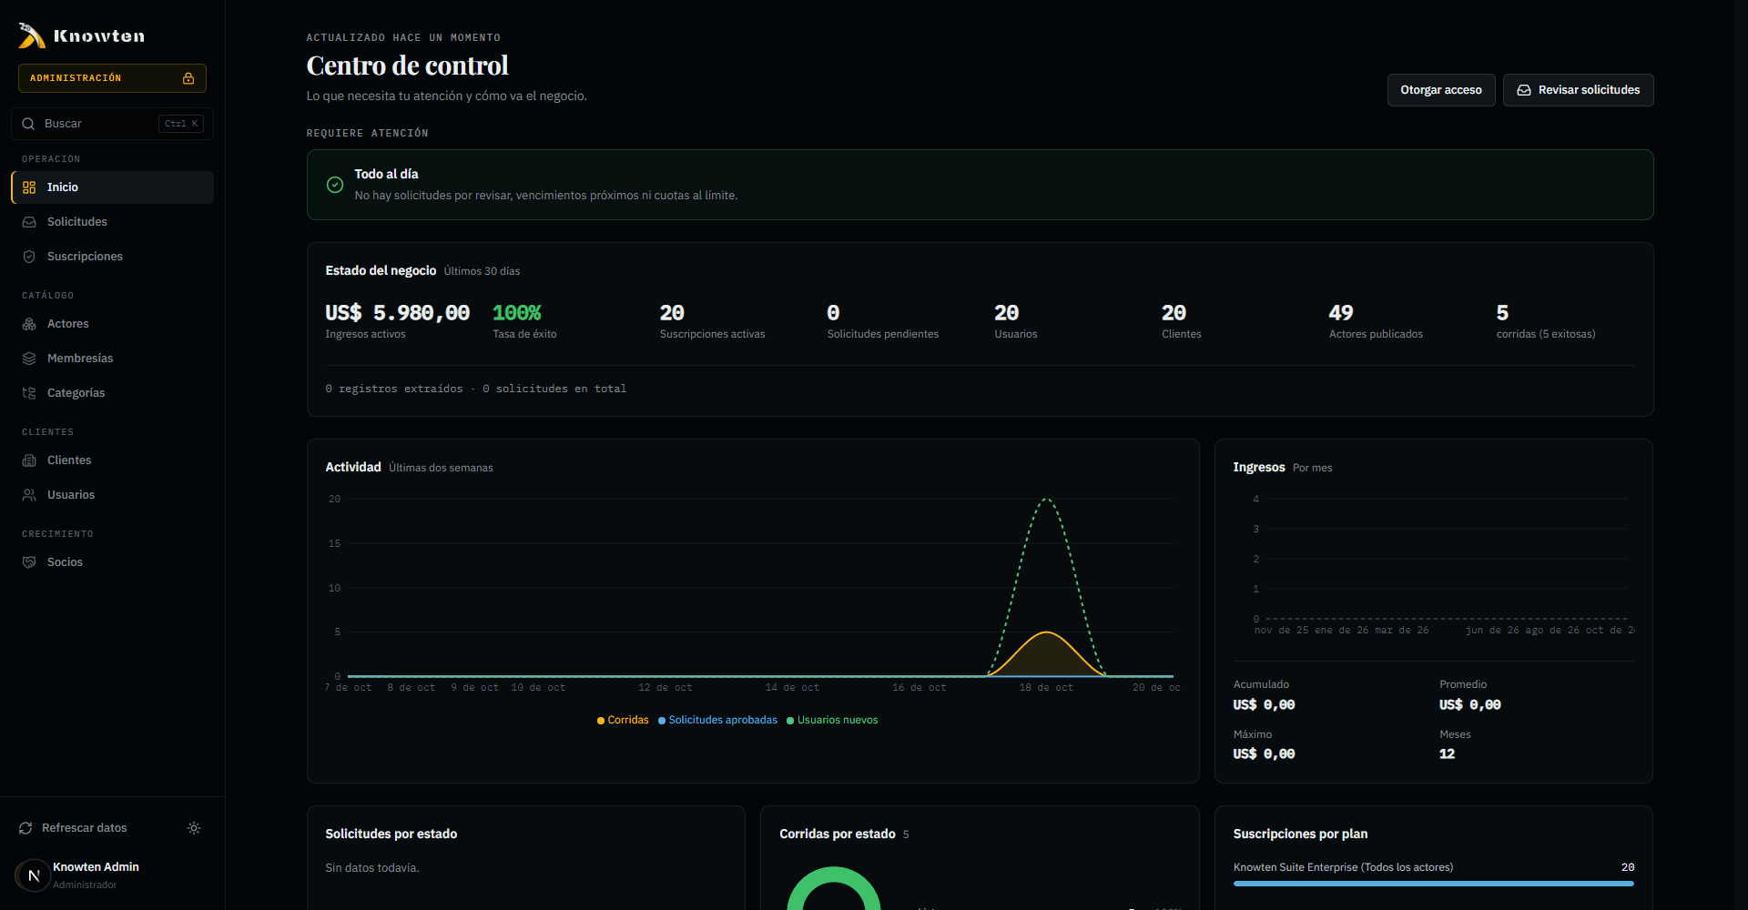The height and width of the screenshot is (910, 1748).
Task: Click the Revisar solicitudes button
Action: 1579,90
